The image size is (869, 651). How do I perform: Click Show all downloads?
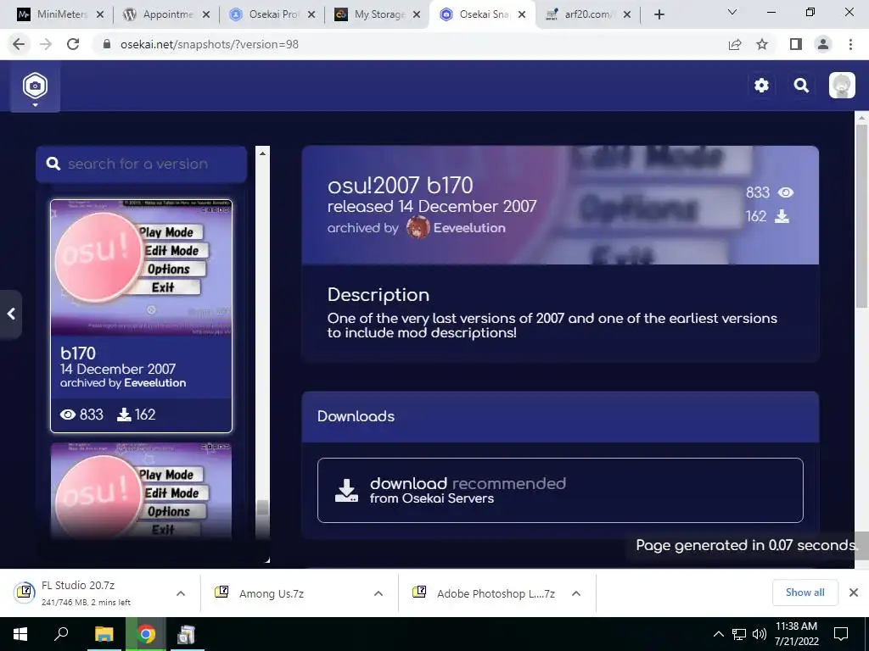coord(805,593)
